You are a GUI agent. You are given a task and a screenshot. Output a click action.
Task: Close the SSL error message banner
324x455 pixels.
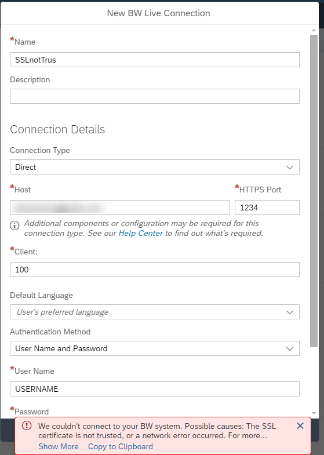pyautogui.click(x=300, y=425)
